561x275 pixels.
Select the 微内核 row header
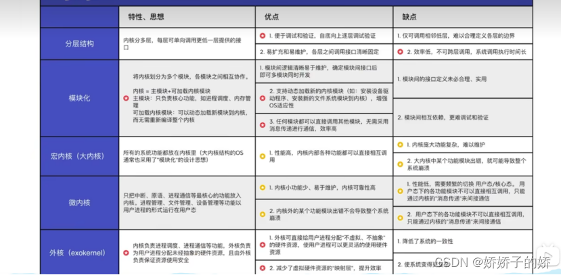pos(79,203)
